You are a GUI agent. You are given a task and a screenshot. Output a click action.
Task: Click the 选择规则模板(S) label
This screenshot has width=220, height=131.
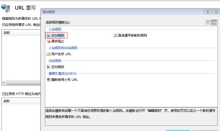[x=58, y=23]
